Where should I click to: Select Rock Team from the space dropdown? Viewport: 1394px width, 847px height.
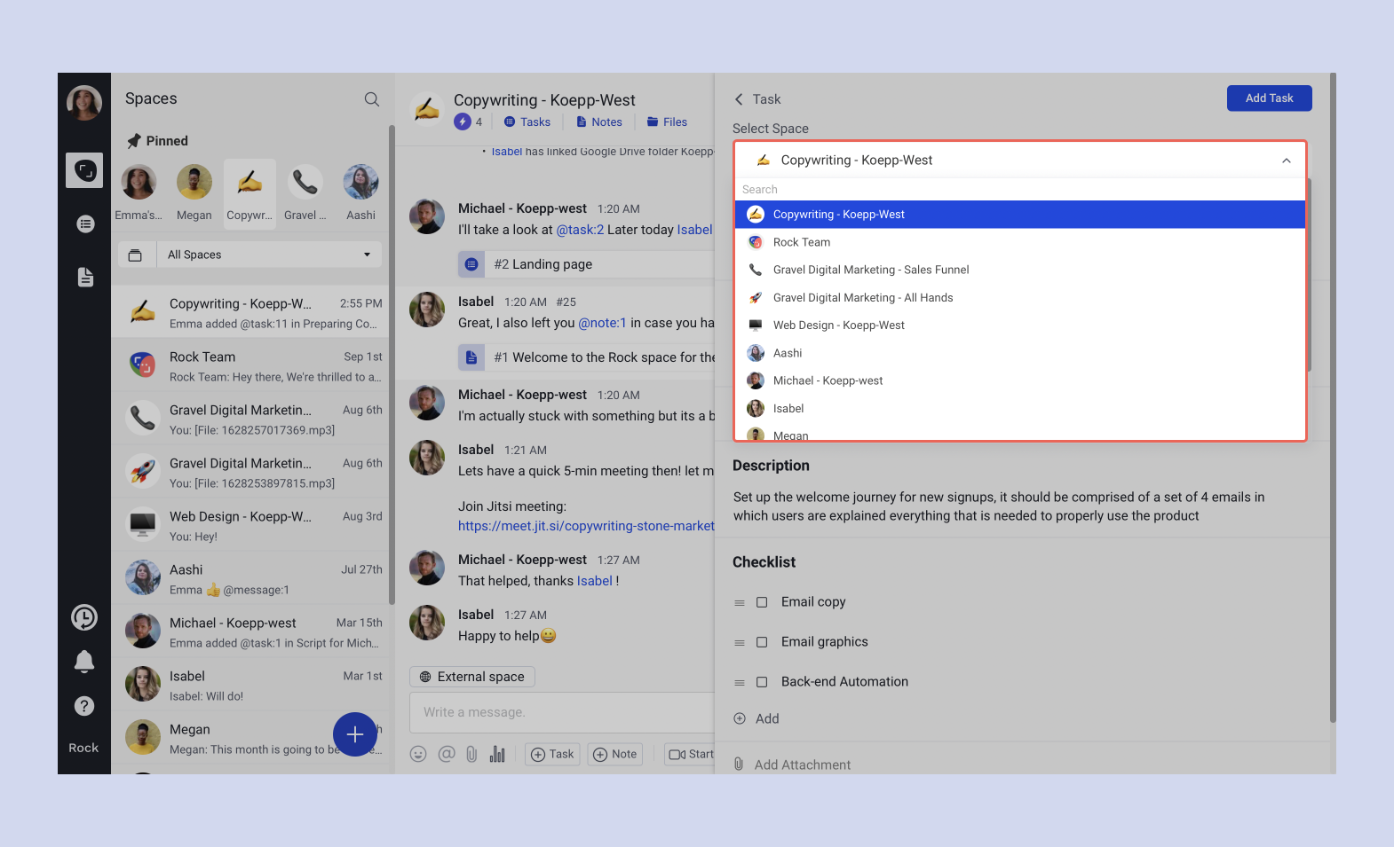coord(802,242)
